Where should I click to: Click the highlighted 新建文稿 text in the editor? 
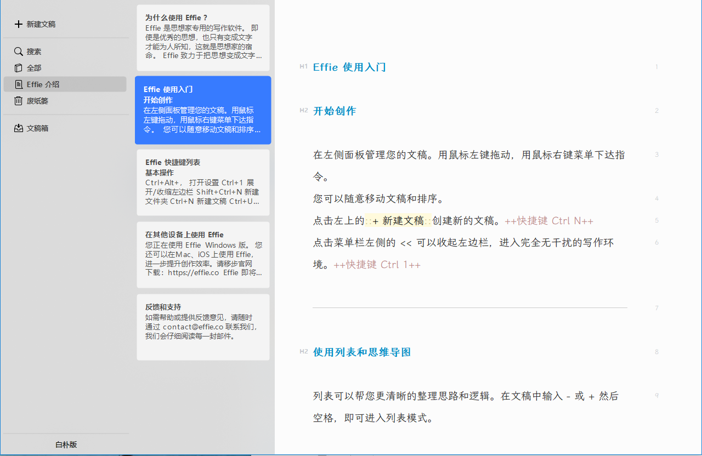tap(400, 220)
